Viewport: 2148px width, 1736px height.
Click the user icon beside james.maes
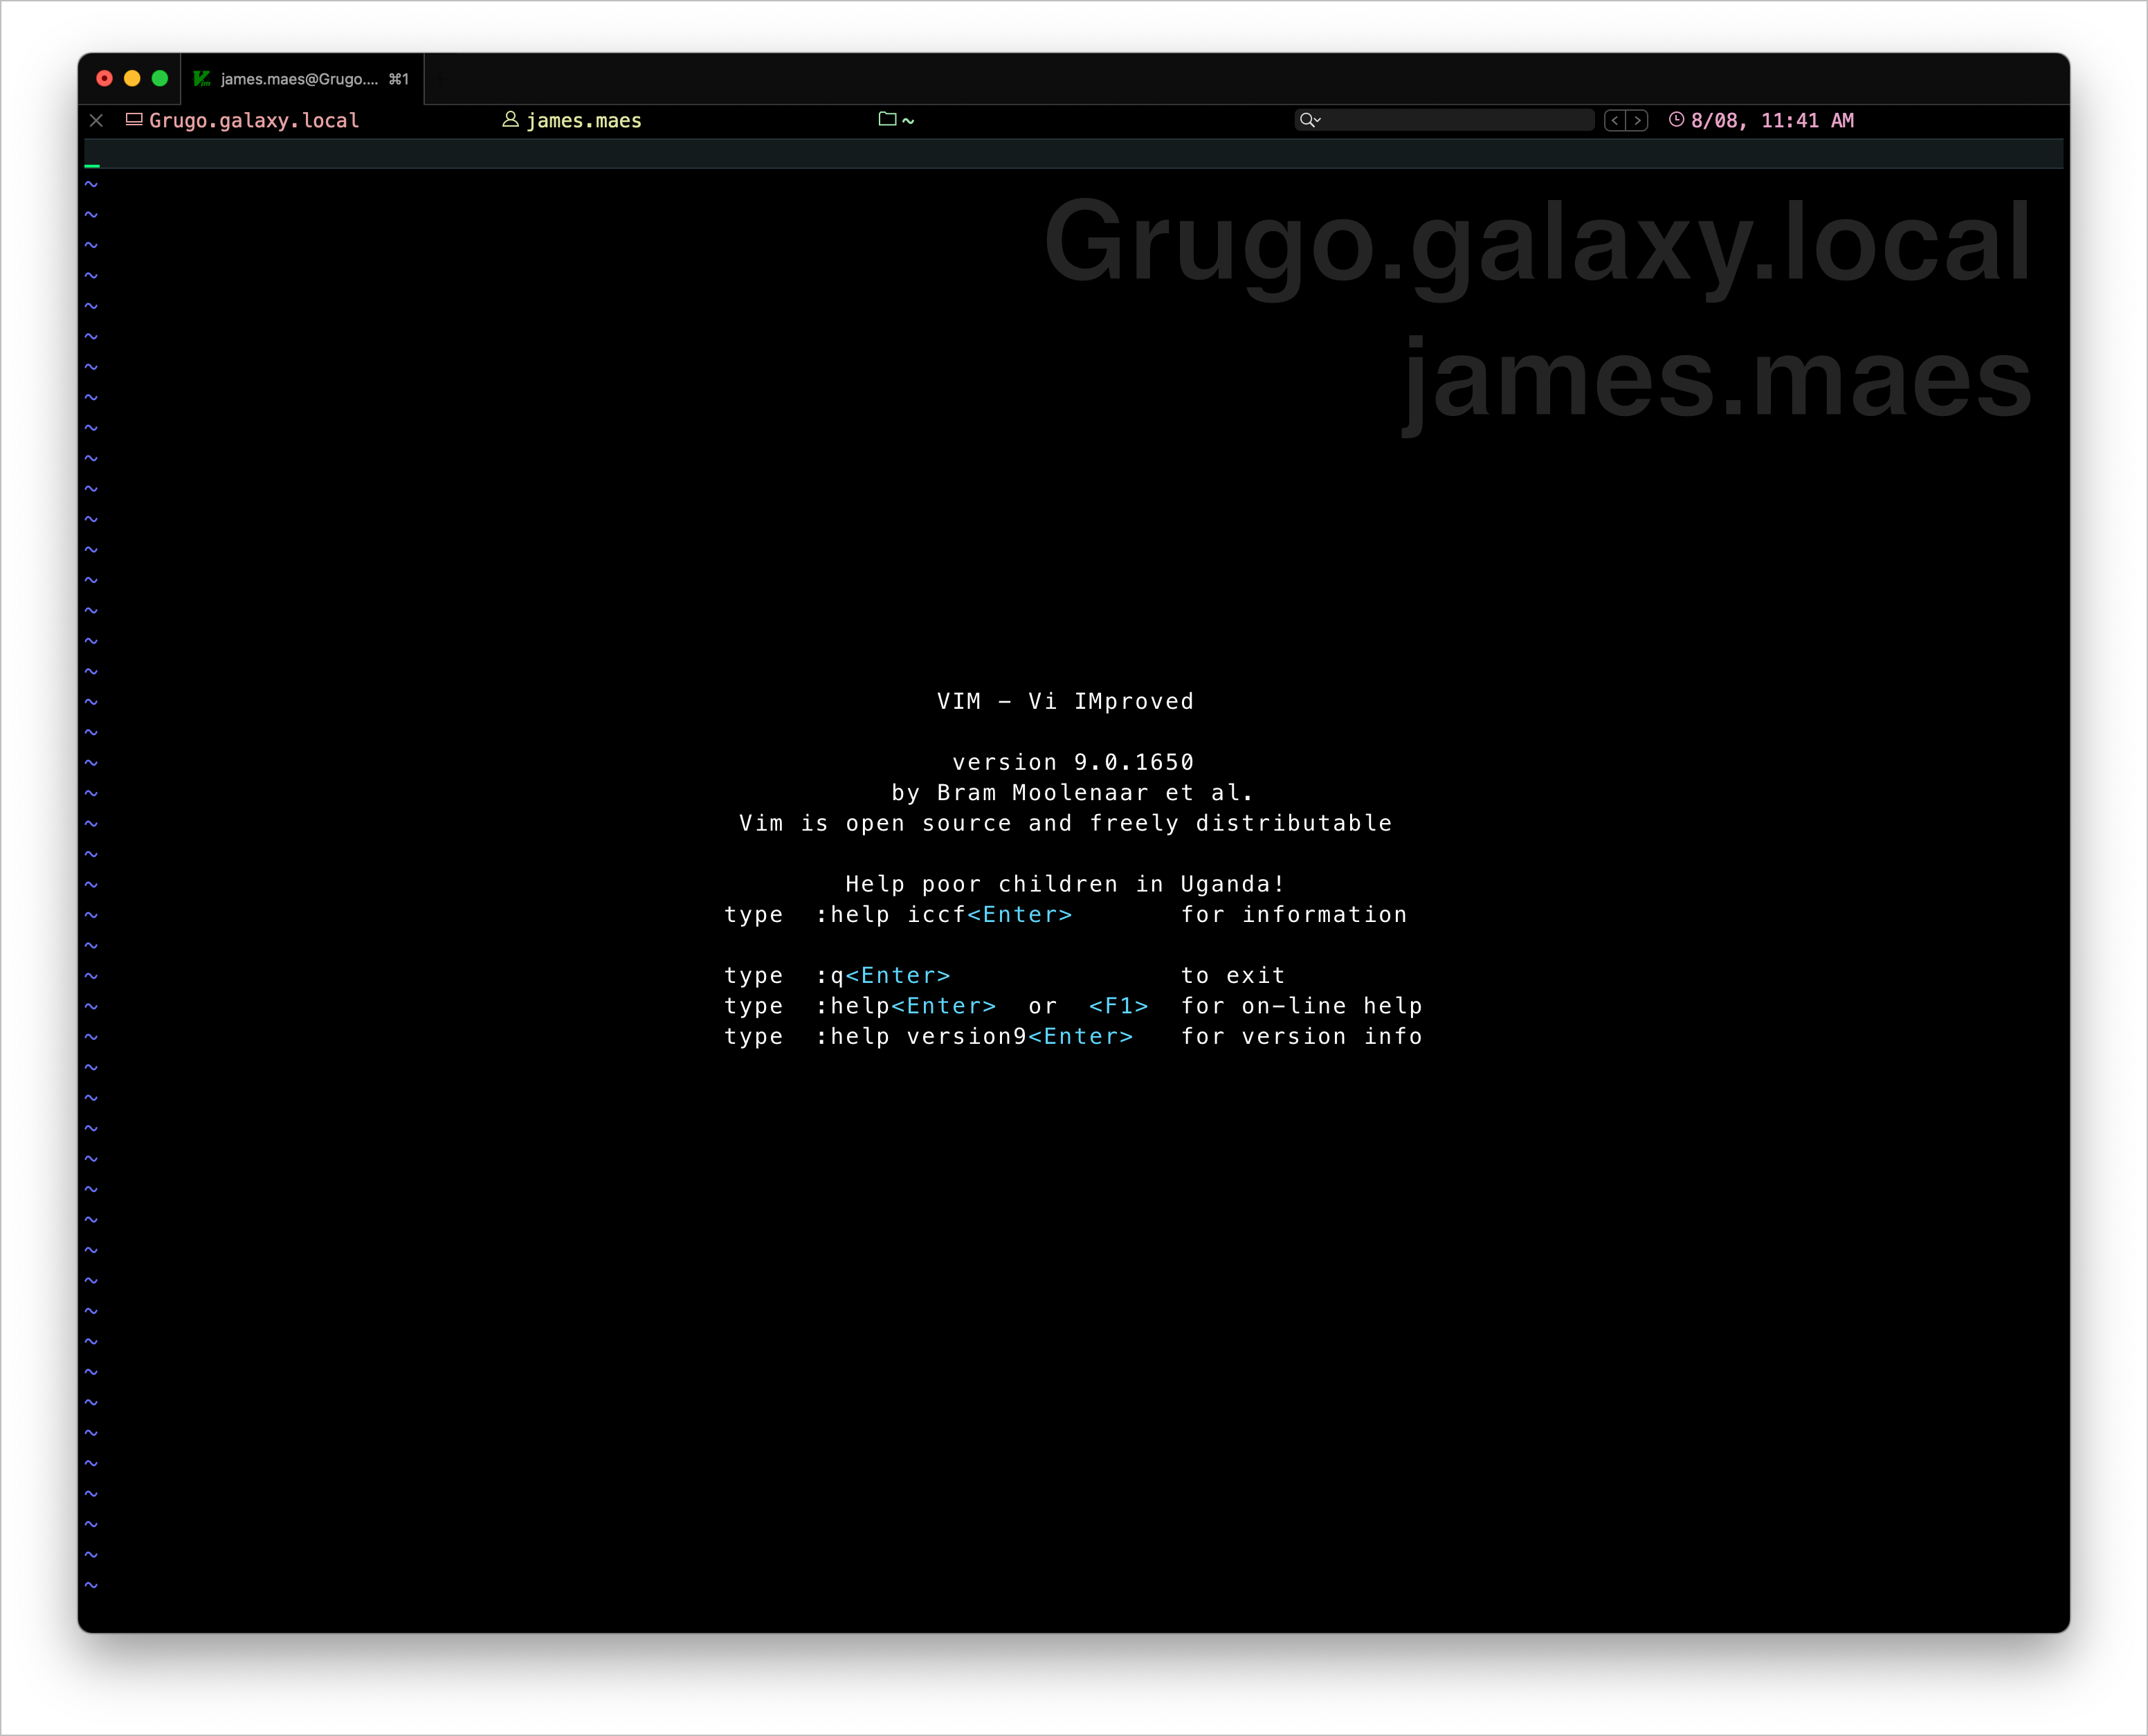click(510, 119)
